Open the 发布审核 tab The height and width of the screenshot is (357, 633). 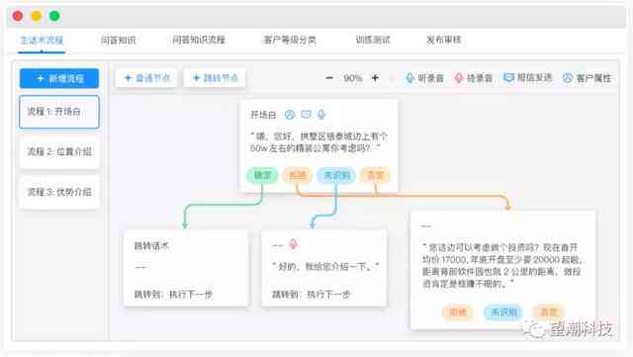pyautogui.click(x=444, y=40)
